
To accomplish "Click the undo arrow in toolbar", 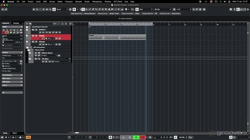I will (x=3, y=9).
